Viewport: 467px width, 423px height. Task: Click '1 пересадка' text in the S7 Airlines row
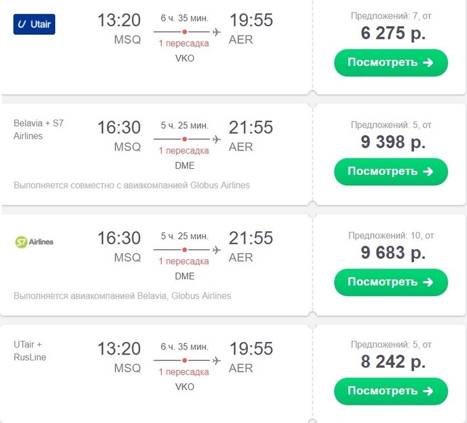click(183, 262)
